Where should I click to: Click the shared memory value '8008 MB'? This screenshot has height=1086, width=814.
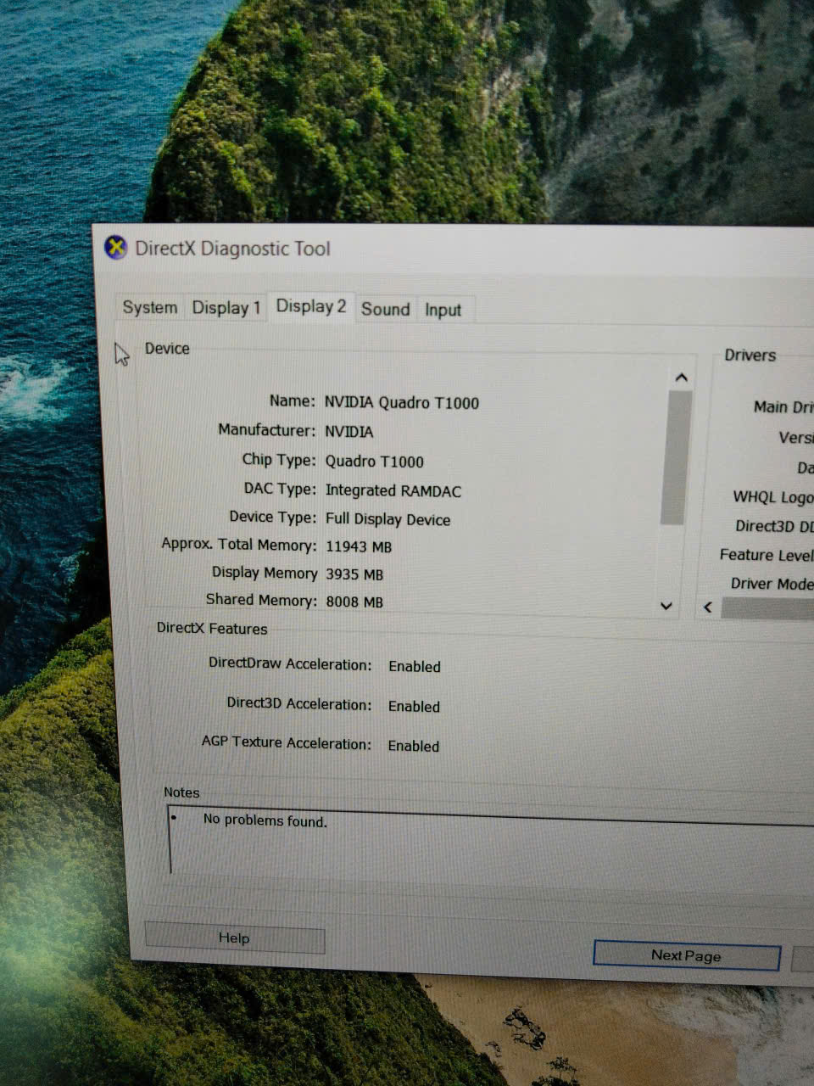pyautogui.click(x=355, y=602)
